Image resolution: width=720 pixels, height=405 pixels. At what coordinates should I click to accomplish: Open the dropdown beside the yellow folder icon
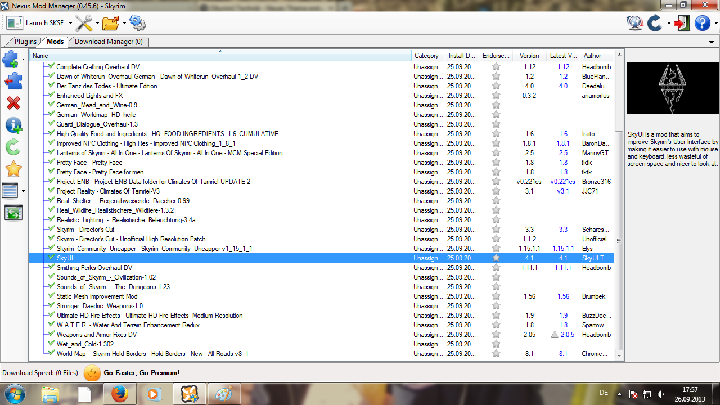(x=124, y=24)
